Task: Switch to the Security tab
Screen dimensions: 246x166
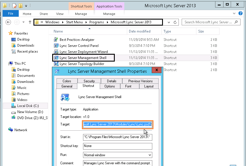Action: 89,81
